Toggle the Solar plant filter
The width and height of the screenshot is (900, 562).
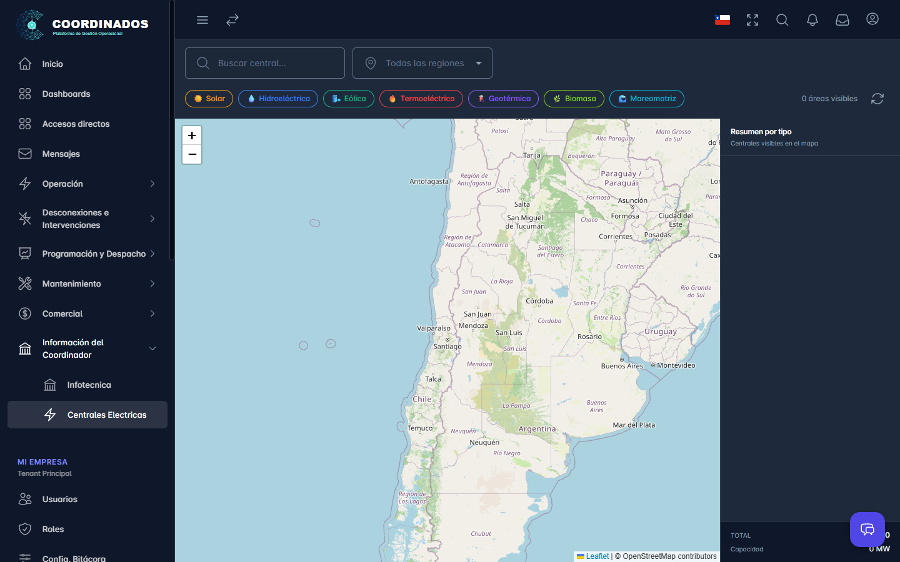coord(209,99)
